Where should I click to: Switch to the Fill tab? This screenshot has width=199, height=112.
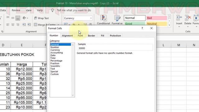click(x=103, y=36)
